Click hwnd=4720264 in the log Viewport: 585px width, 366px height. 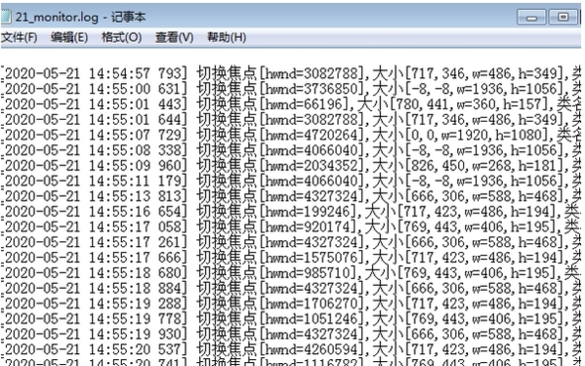point(313,135)
